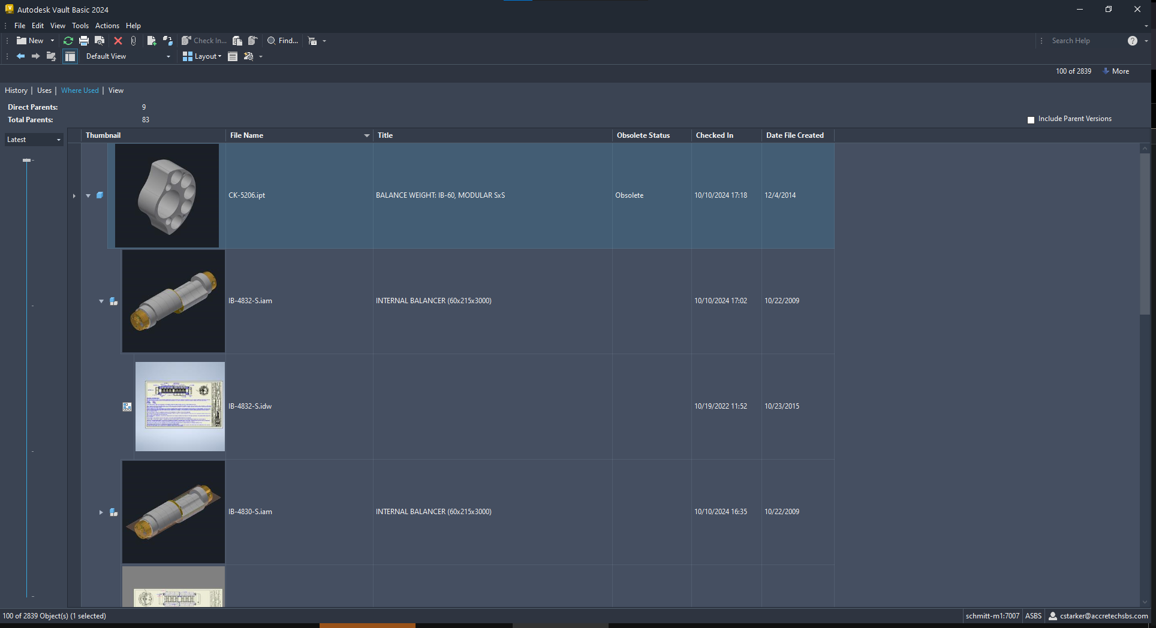Click the Find... button
1156x628 pixels.
(282, 41)
